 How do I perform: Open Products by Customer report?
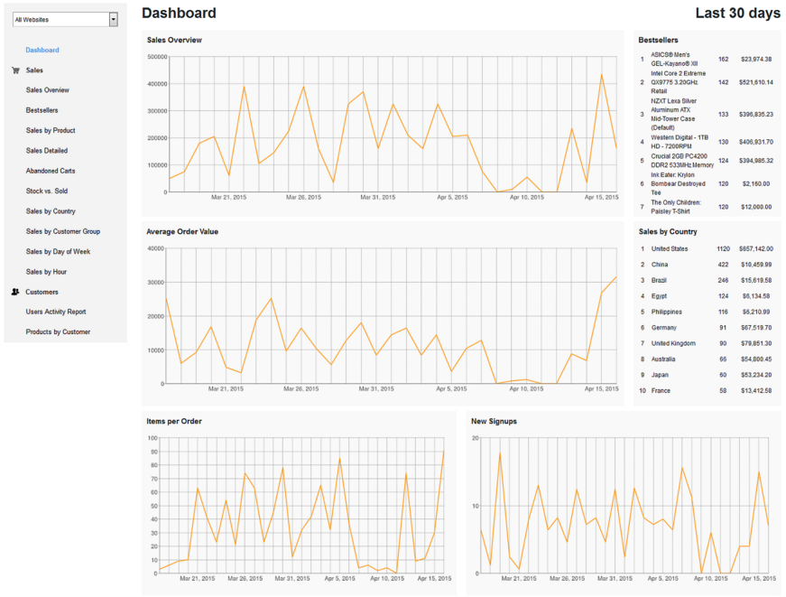pyautogui.click(x=58, y=331)
